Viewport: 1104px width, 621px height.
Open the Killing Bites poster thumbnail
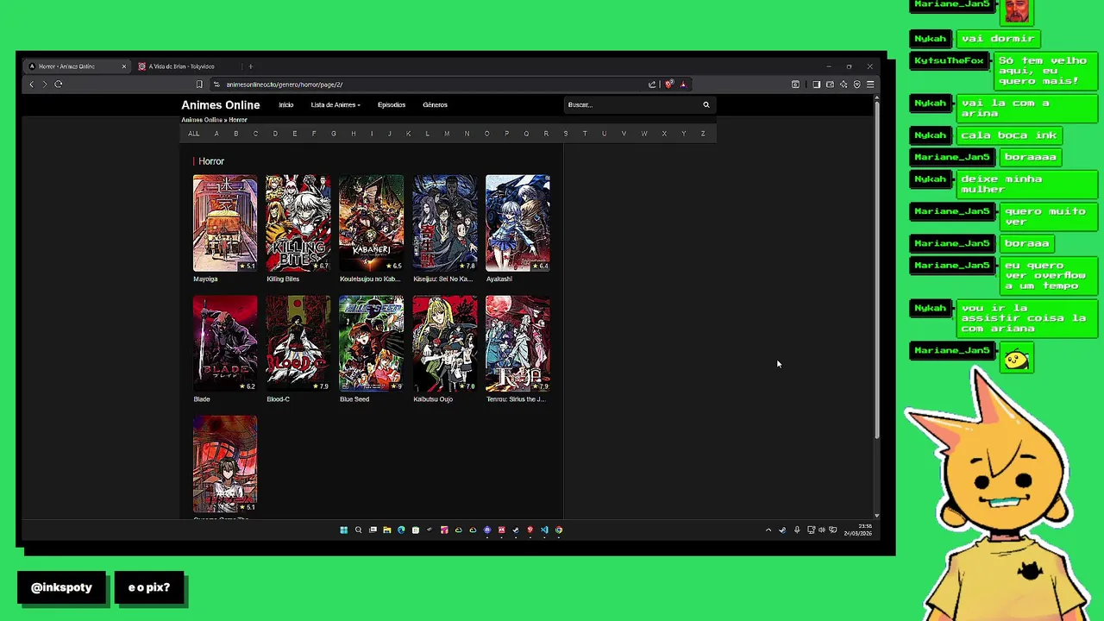coord(298,223)
